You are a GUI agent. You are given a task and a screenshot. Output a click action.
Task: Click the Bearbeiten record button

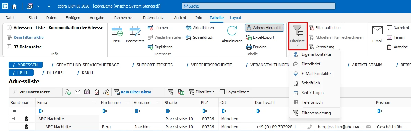(x=135, y=35)
